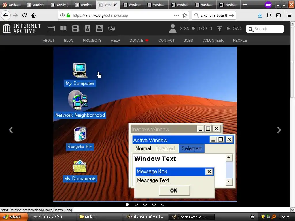
Task: Switch to the Candy browser tab
Action: click(x=60, y=5)
